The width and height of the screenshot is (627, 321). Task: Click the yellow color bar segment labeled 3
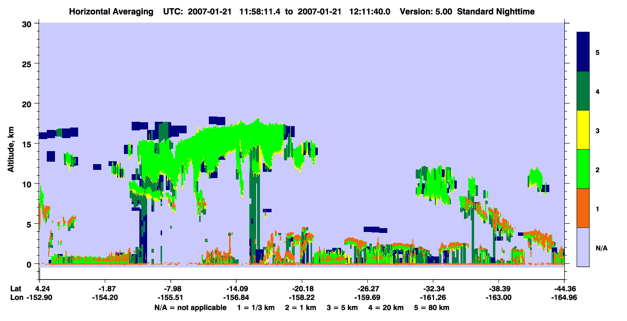[583, 130]
